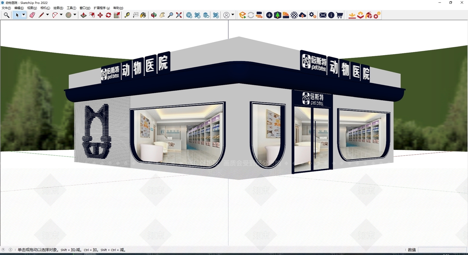468x255 pixels.
Task: Click the red gears icon
Action: point(377,15)
